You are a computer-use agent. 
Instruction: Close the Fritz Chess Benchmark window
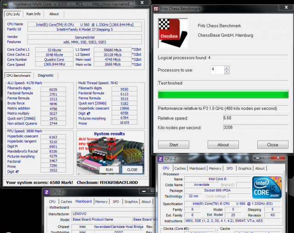point(286,7)
